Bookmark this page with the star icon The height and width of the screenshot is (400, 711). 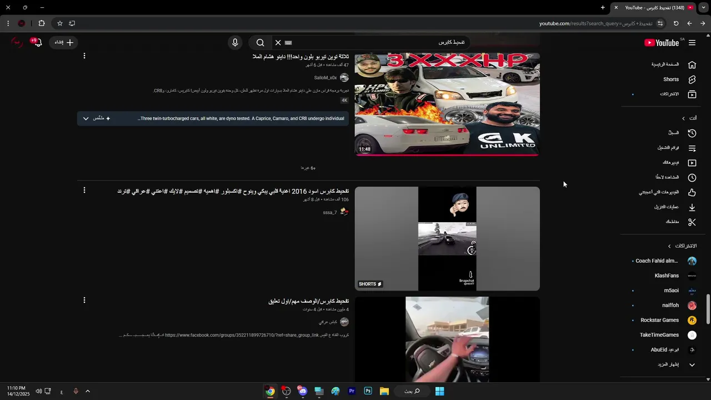click(x=60, y=23)
